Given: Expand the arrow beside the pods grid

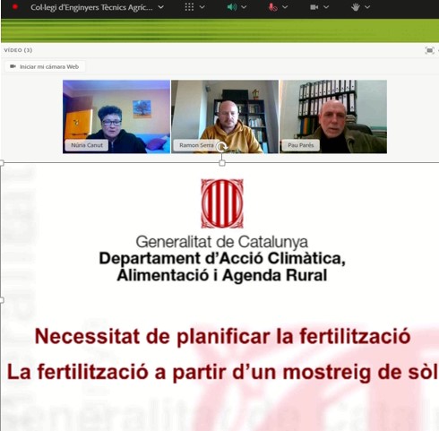Looking at the screenshot, I should point(202,7).
